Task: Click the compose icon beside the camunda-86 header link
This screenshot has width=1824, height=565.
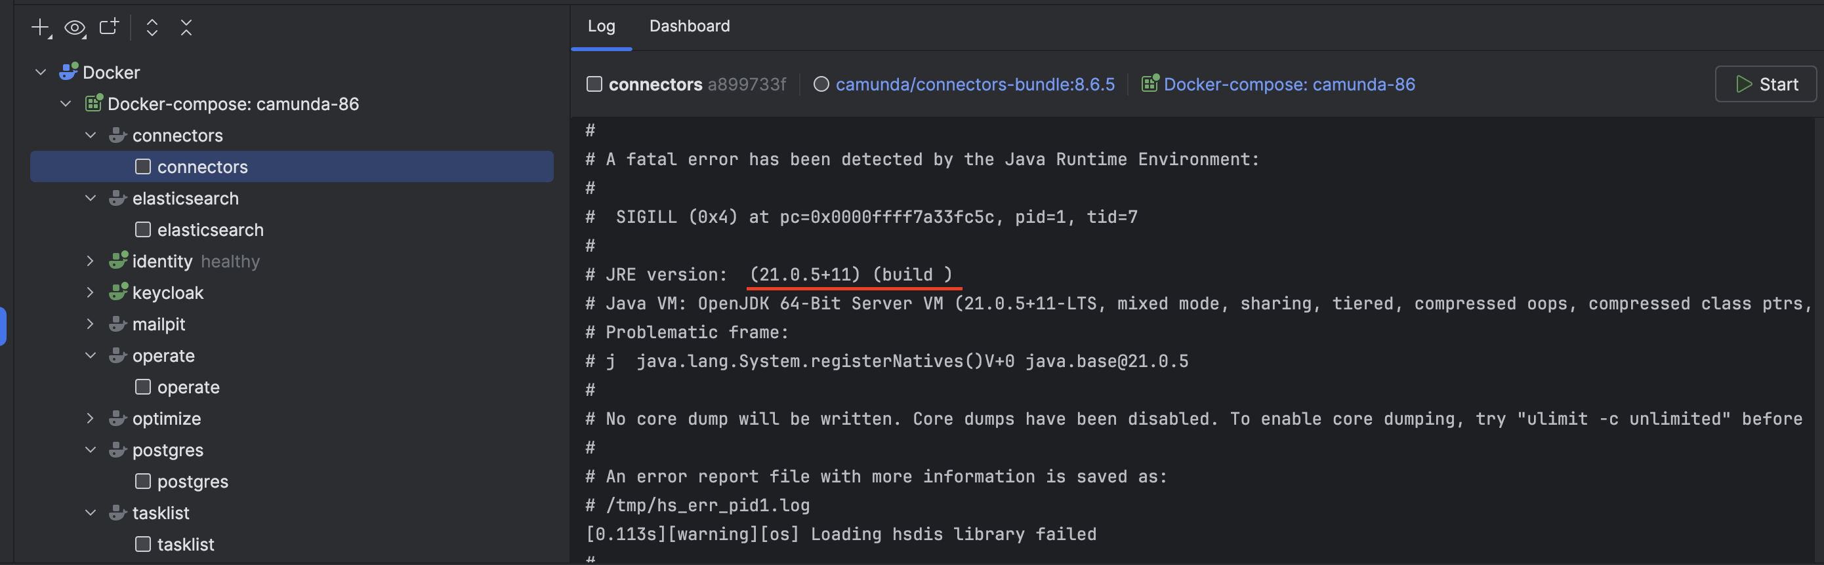Action: (1150, 83)
